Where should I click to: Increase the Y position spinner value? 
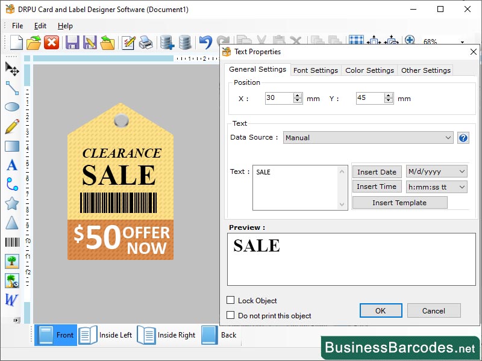pos(388,96)
